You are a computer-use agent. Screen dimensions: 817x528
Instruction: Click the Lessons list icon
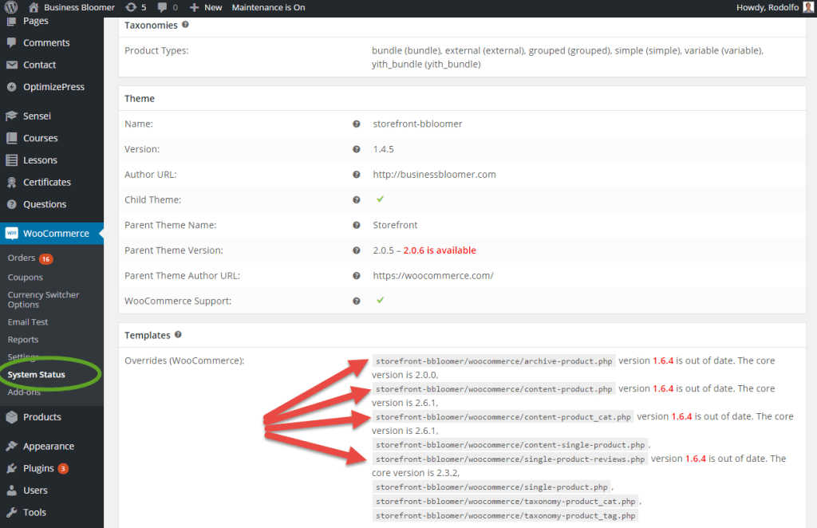tap(11, 160)
